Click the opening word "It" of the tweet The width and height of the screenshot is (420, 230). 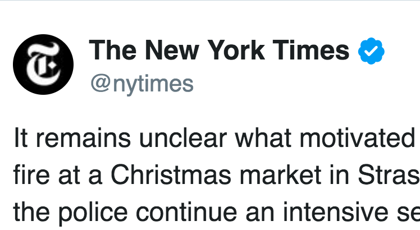(21, 137)
